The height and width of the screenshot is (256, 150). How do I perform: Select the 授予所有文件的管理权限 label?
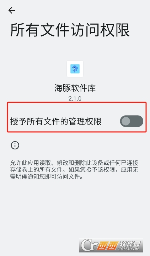click(56, 121)
